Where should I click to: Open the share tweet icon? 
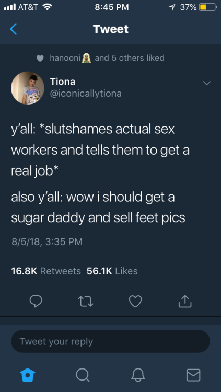[185, 301]
